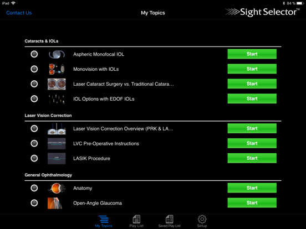This screenshot has width=306, height=229.
Task: Tap the Anatomy eye thumbnail
Action: point(57,188)
